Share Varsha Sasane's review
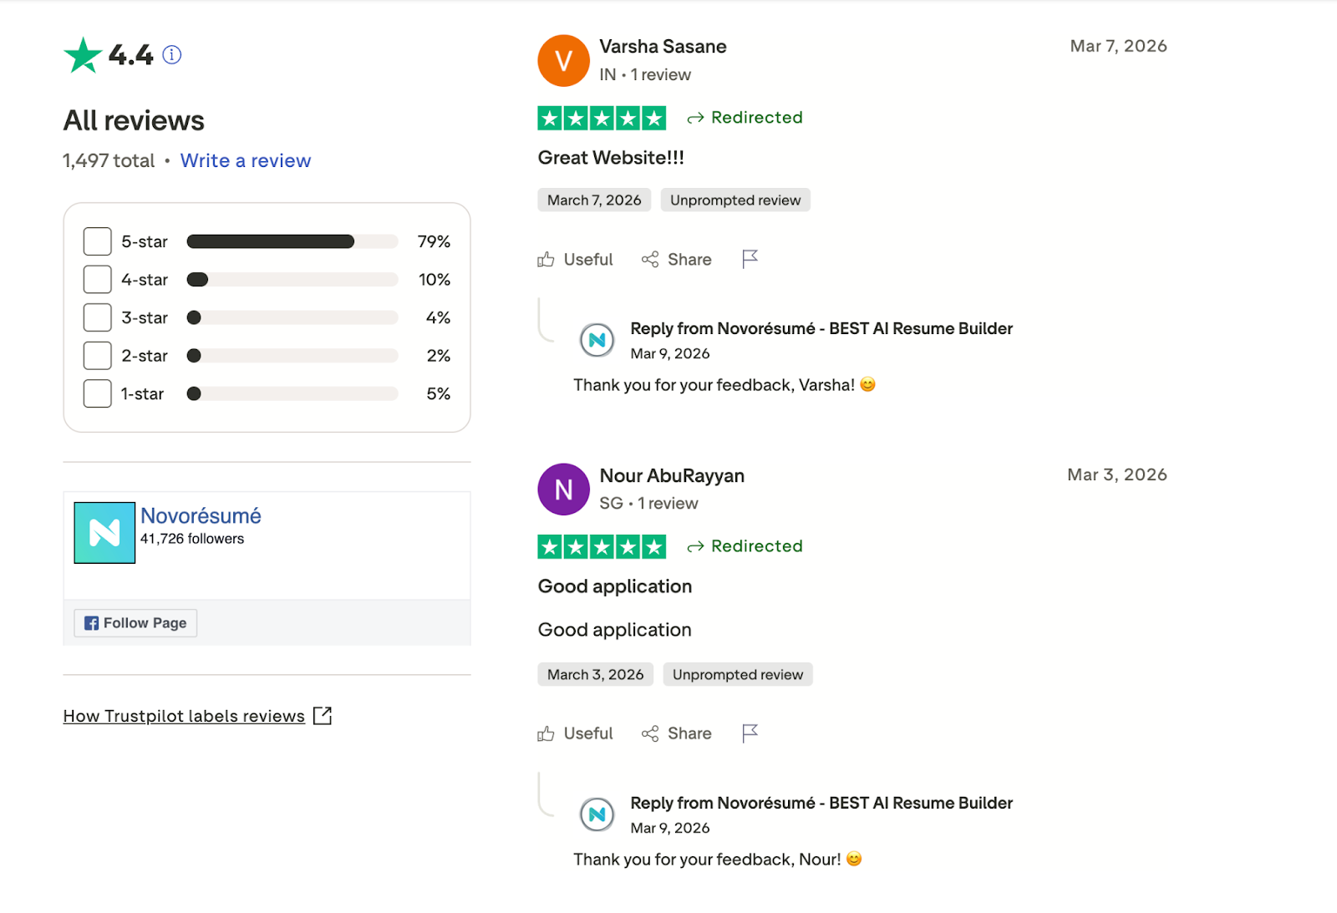Screen dimensions: 1337x913 point(677,260)
